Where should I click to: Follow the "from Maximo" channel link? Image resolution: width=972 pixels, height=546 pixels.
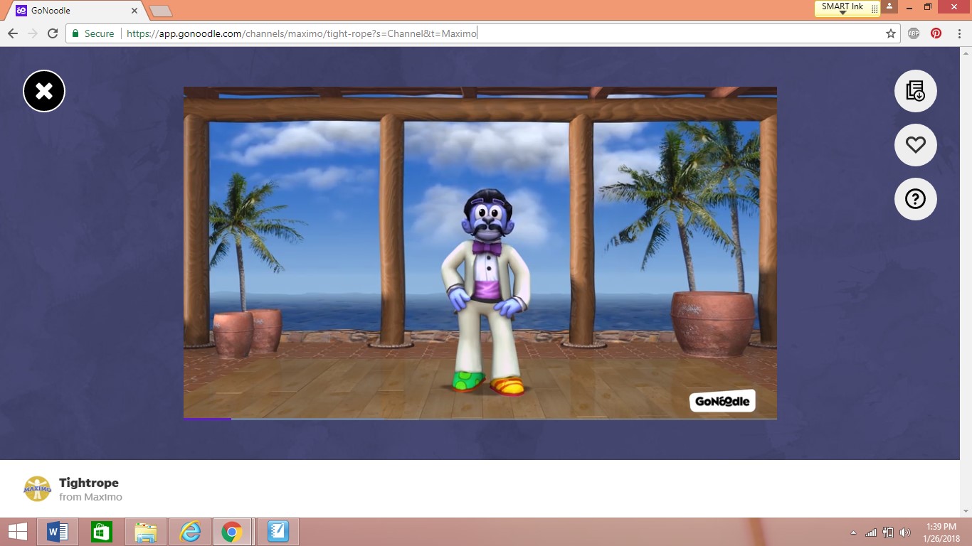[x=90, y=497]
